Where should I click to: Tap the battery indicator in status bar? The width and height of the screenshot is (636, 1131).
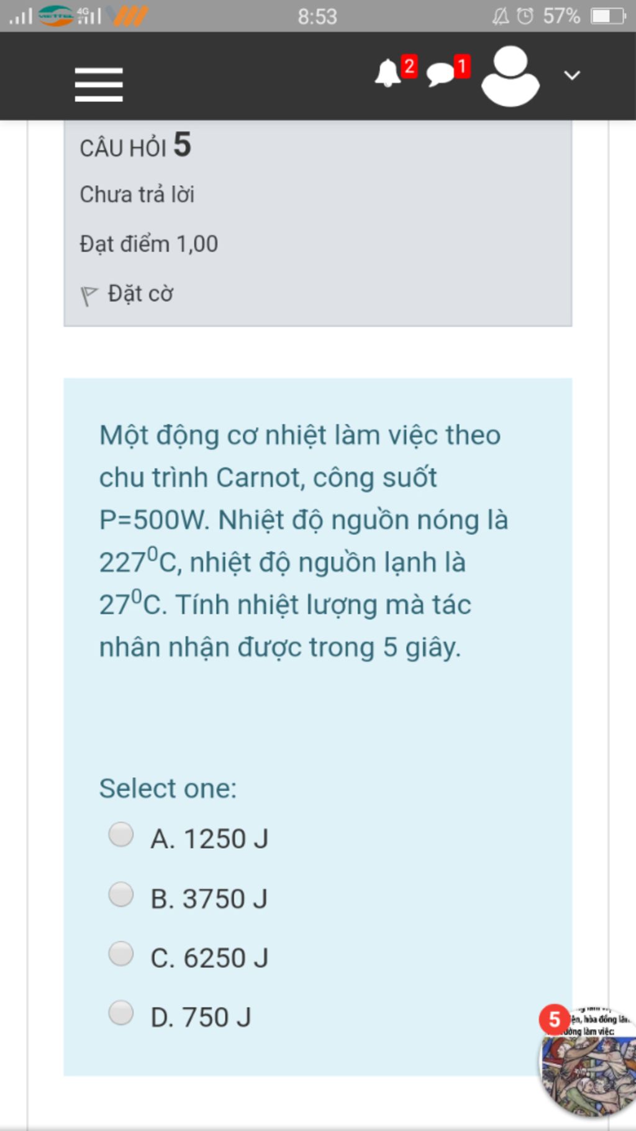pyautogui.click(x=608, y=16)
